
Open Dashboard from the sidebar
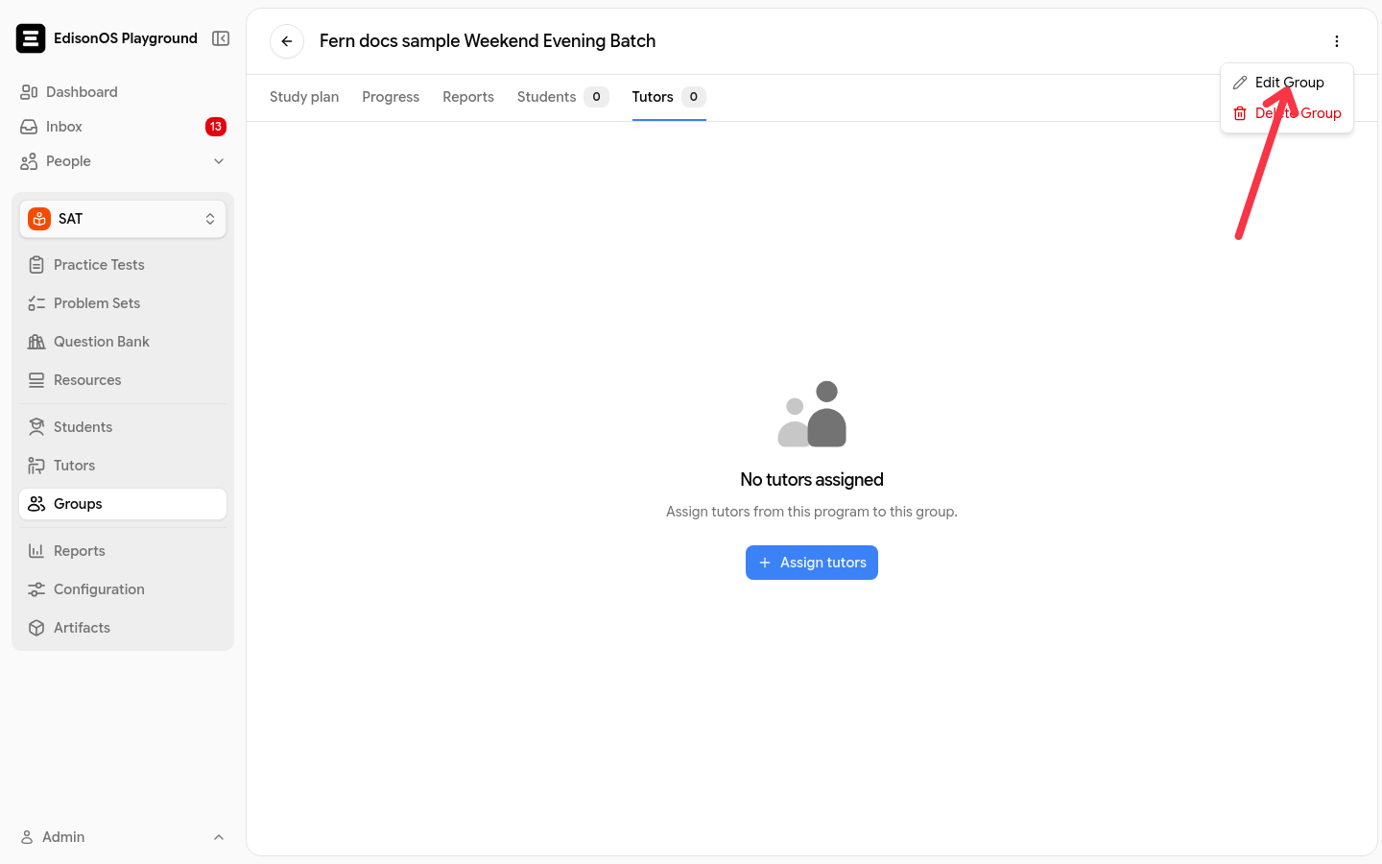pyautogui.click(x=123, y=92)
